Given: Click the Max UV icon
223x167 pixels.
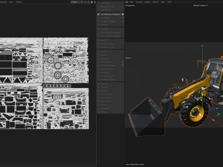Looking at the screenshot, I should click(x=98, y=40).
